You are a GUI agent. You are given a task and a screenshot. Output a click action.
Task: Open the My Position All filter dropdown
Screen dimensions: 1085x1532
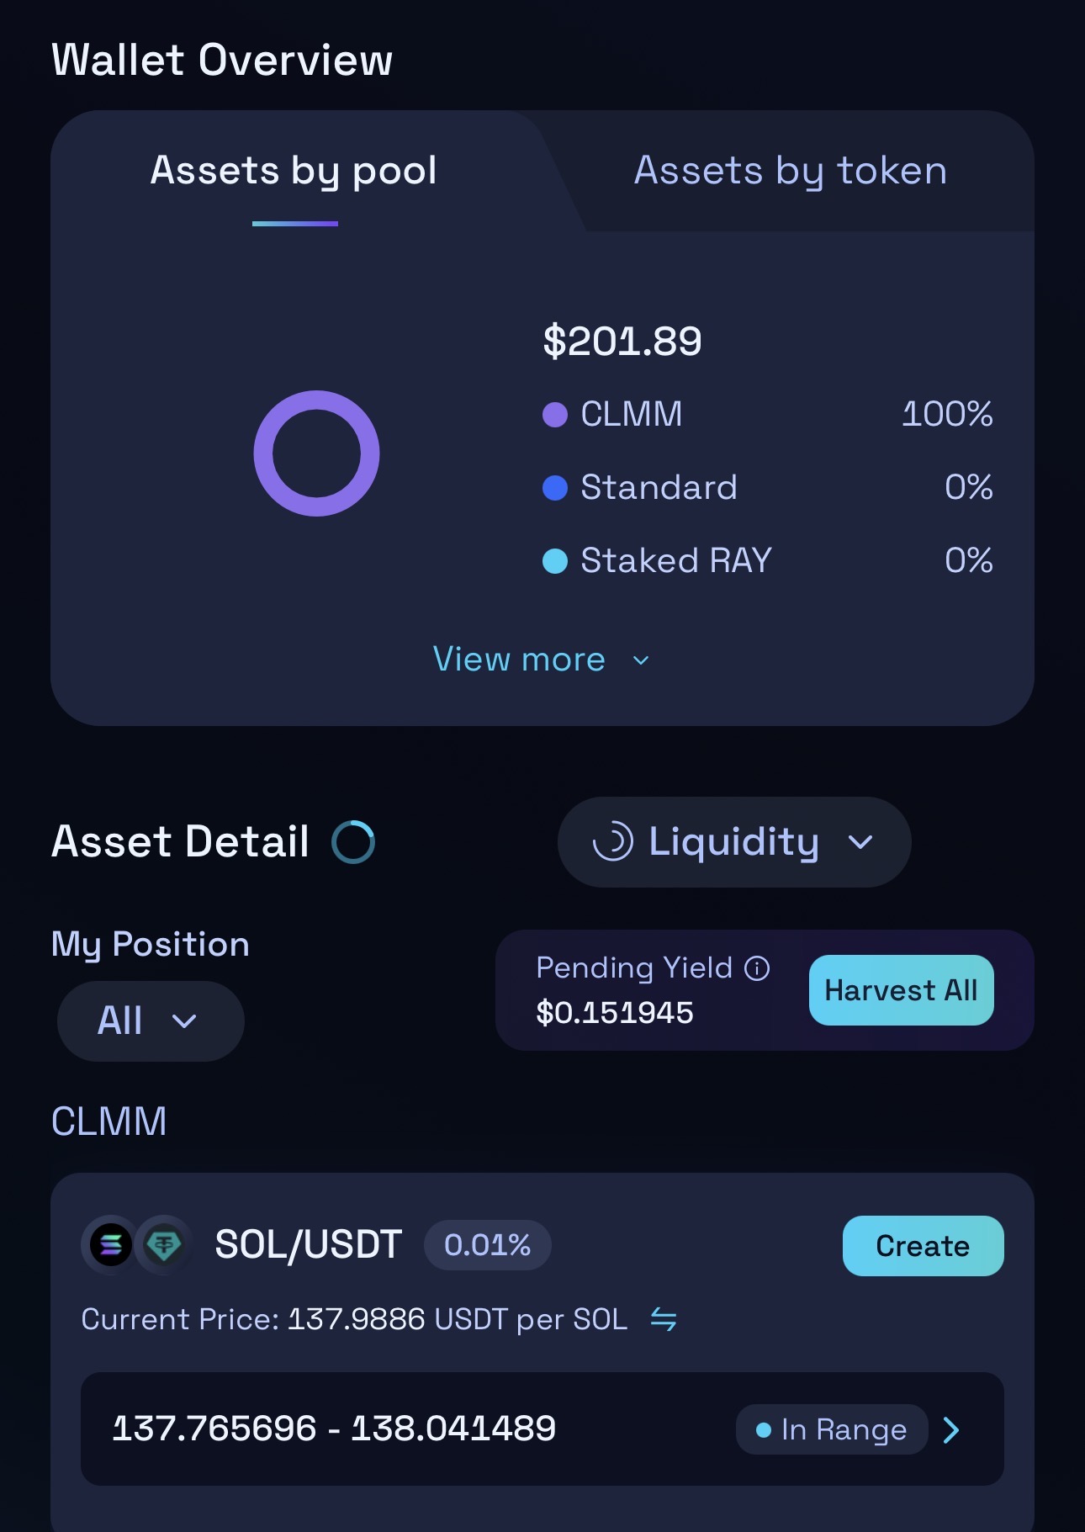point(151,1021)
